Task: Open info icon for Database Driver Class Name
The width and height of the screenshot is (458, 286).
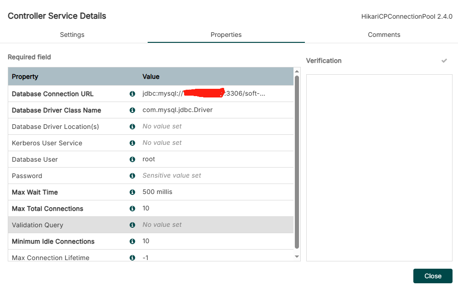Action: click(132, 110)
